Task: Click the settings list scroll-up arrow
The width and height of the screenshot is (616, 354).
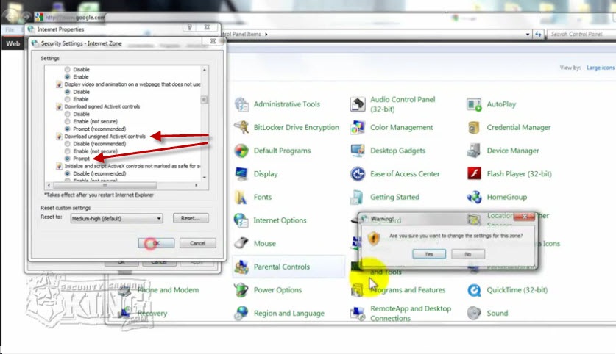Action: pos(205,70)
